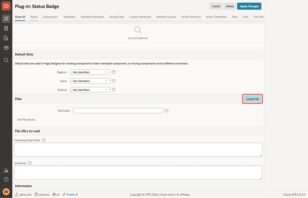308x198 pixels.
Task: Click the Enable AI link
Action: (72, 194)
